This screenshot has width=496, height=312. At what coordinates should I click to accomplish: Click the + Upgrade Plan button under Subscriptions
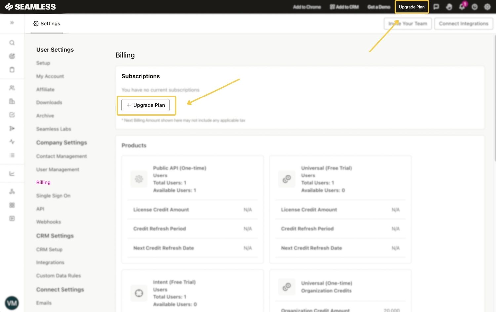[145, 105]
